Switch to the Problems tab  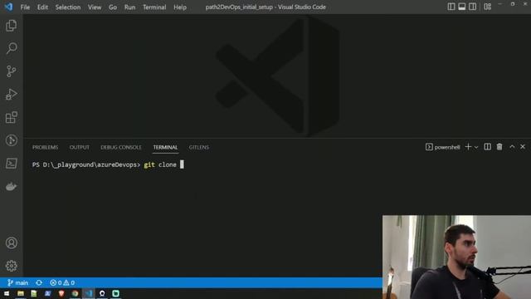click(x=45, y=147)
